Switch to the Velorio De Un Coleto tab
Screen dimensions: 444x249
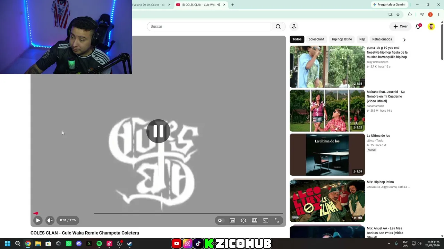(149, 5)
